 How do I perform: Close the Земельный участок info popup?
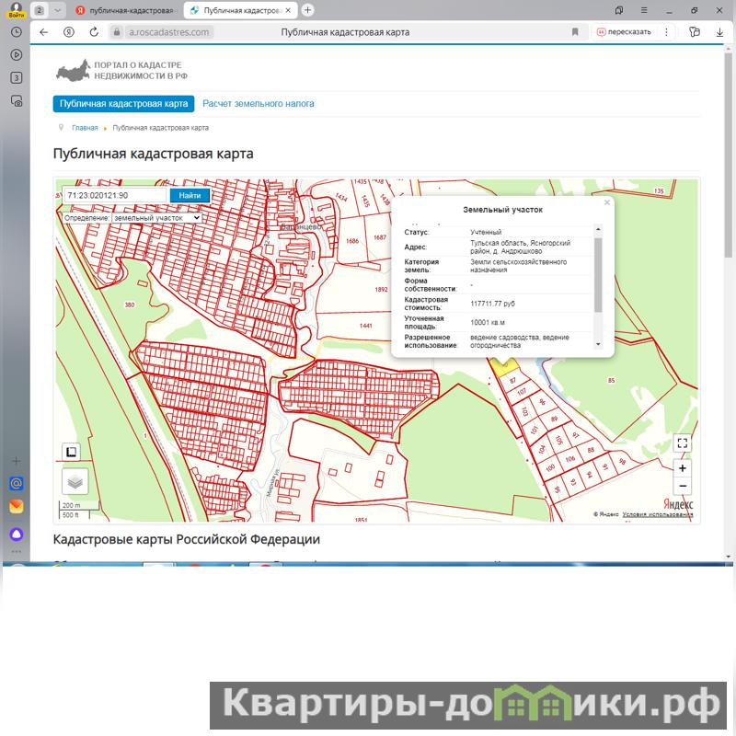(x=607, y=202)
